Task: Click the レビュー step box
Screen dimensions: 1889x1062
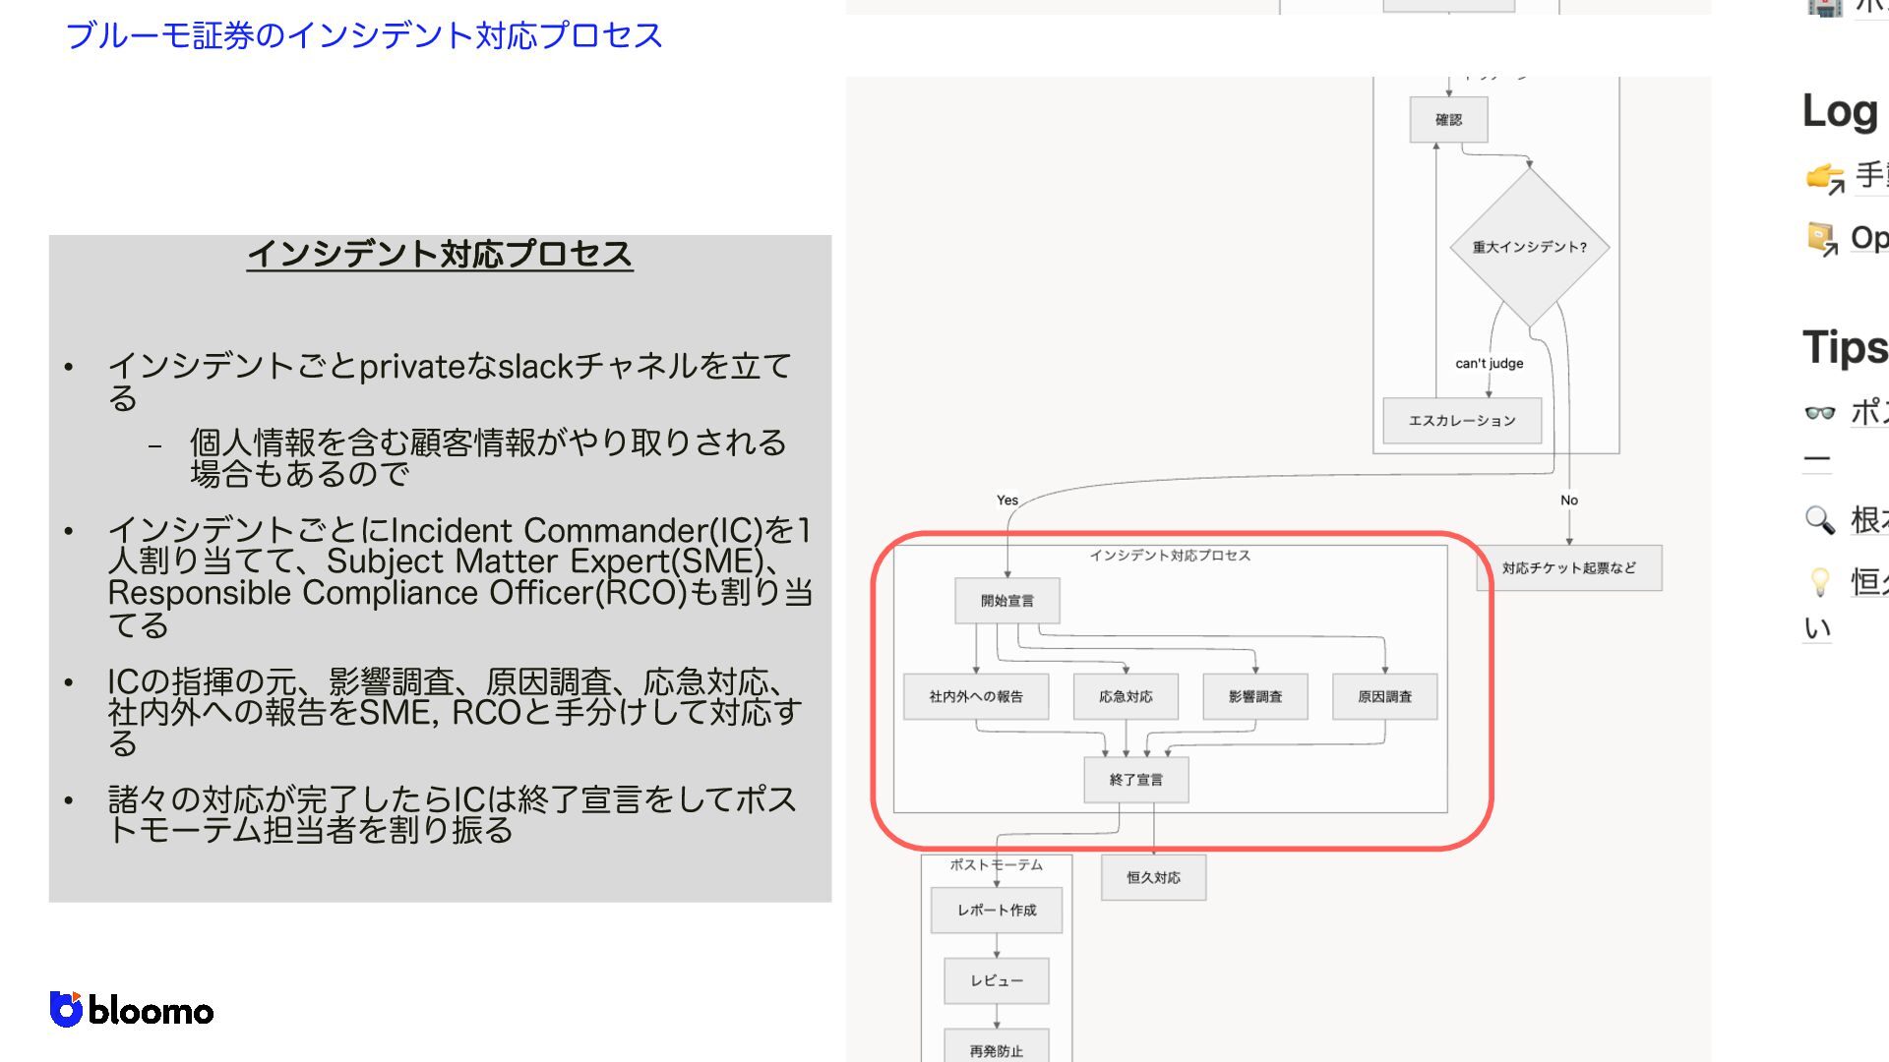Action: [996, 981]
